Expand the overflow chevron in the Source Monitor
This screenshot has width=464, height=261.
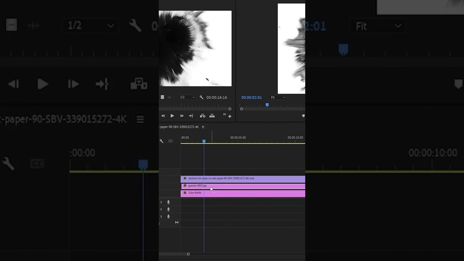click(225, 114)
